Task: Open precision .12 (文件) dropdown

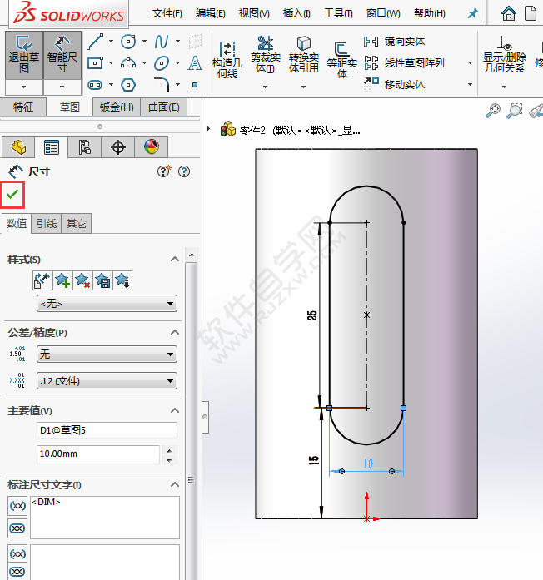Action: (107, 381)
